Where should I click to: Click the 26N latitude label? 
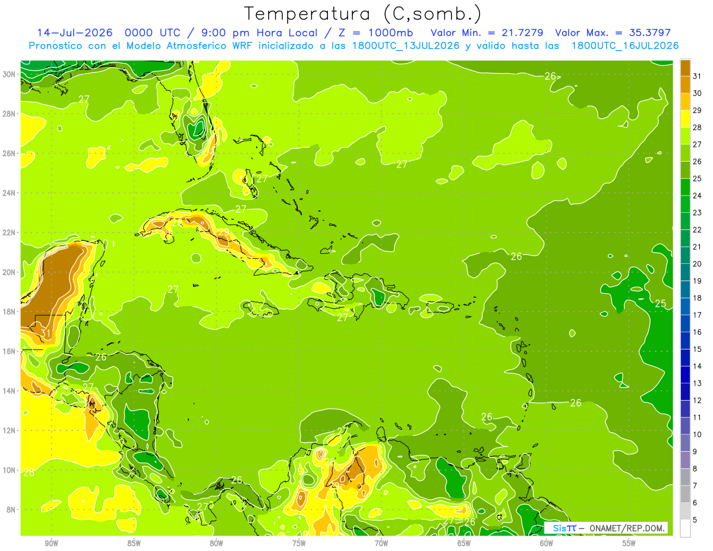coord(10,153)
